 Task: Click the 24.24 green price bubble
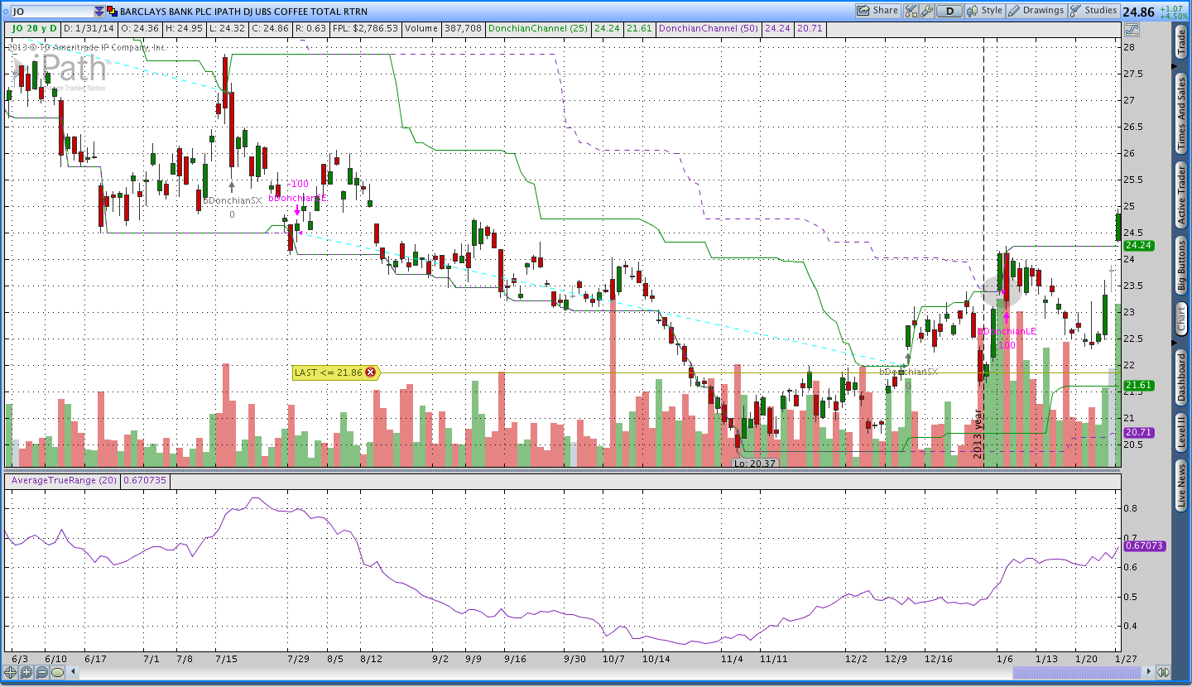point(1139,245)
